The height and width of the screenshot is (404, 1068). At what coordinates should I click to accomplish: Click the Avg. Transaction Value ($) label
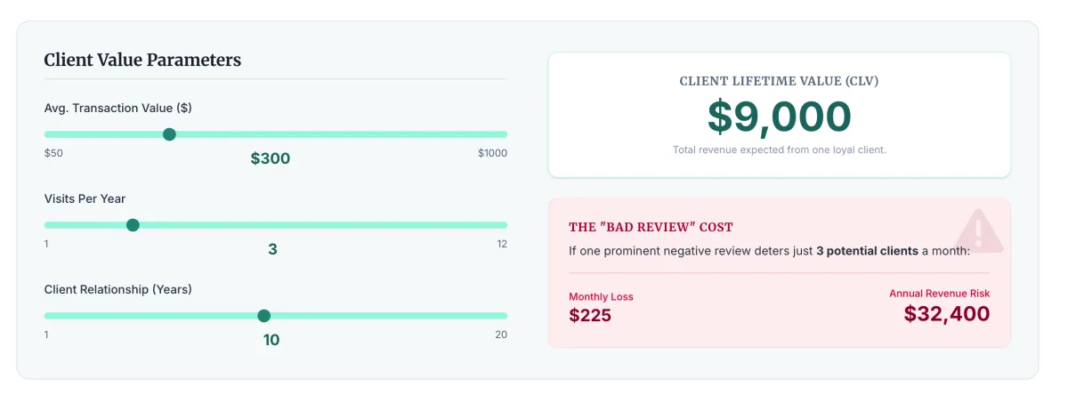[117, 108]
